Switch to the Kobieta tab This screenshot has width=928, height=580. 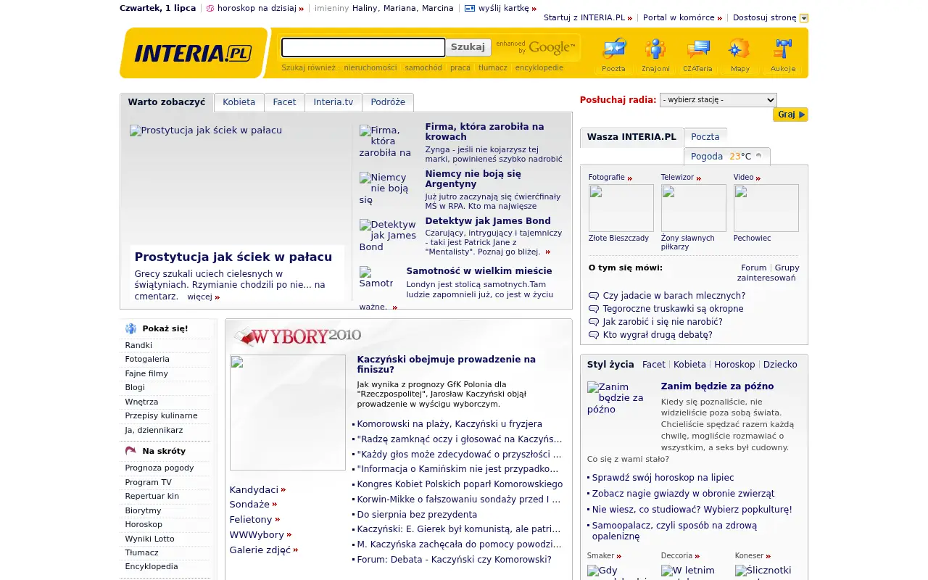[x=239, y=102]
